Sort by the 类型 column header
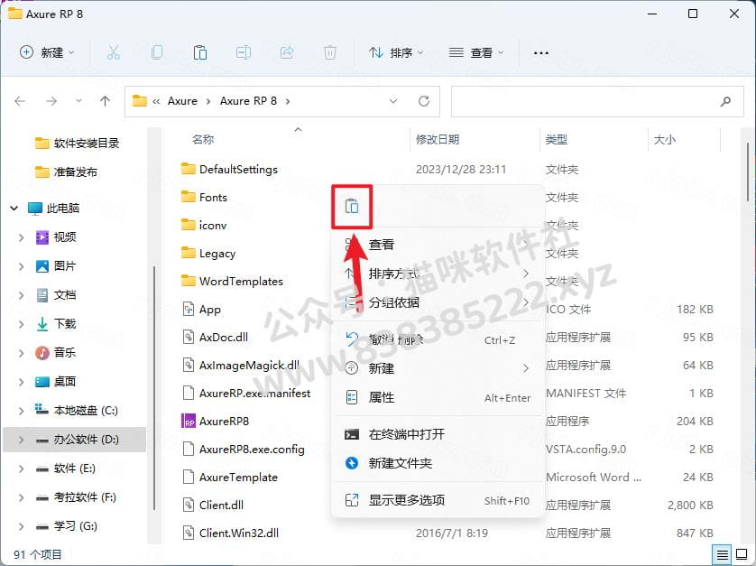 556,139
